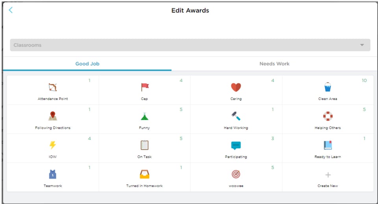Click the Create New plus button
378x204 pixels.
tap(328, 175)
